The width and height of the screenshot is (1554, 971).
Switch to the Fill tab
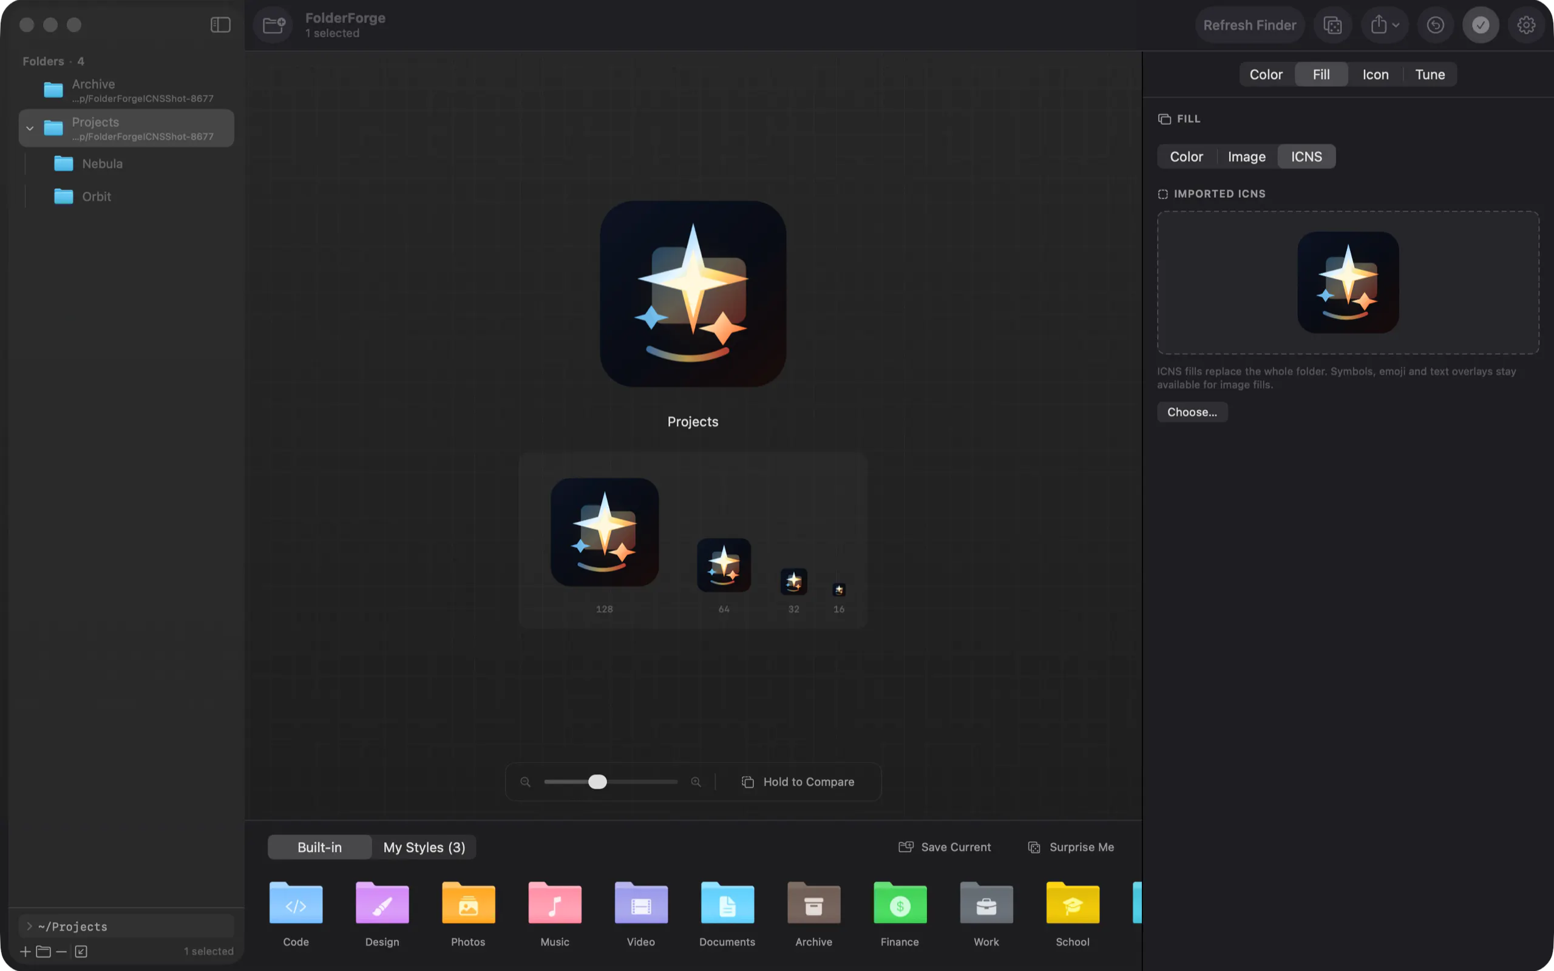(x=1321, y=75)
